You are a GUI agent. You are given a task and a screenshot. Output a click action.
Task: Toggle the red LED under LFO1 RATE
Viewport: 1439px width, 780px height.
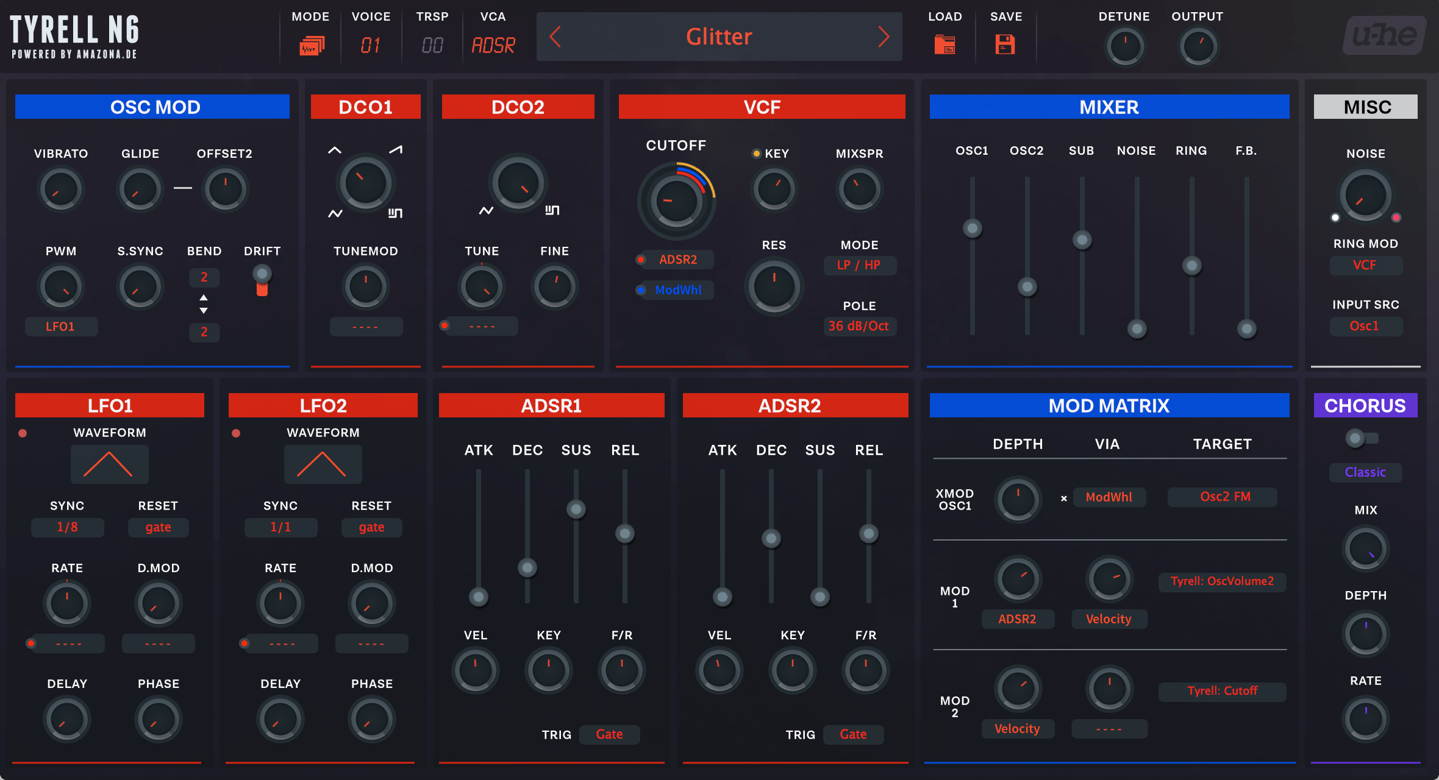30,643
